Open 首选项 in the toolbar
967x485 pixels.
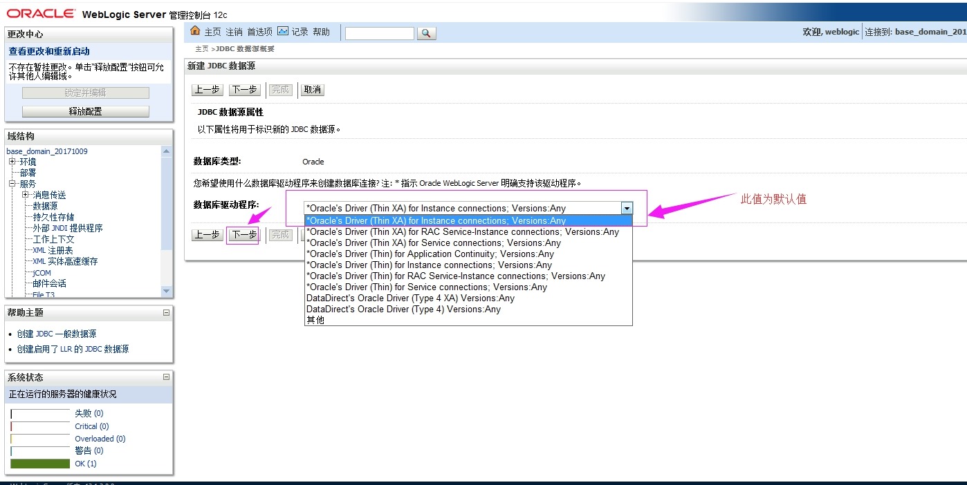pos(259,32)
